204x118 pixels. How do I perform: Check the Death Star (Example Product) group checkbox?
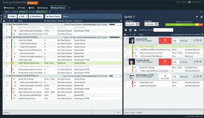pos(5,24)
